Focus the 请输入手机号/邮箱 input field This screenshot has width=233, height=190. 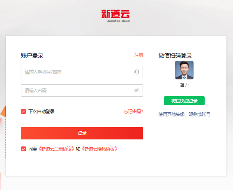click(82, 72)
